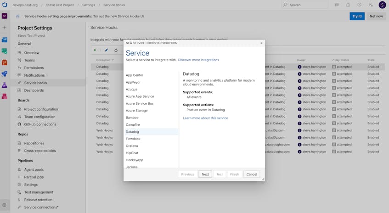Open Discover more integrations link
This screenshot has height=213, width=389.
coord(198,60)
